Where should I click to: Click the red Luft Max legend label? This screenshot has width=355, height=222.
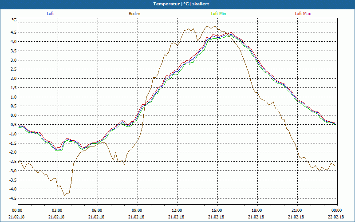pyautogui.click(x=303, y=14)
